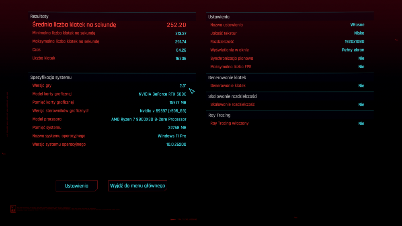Select 'Nie' value for Synchronizacja pionowa
This screenshot has width=402, height=226.
(361, 58)
